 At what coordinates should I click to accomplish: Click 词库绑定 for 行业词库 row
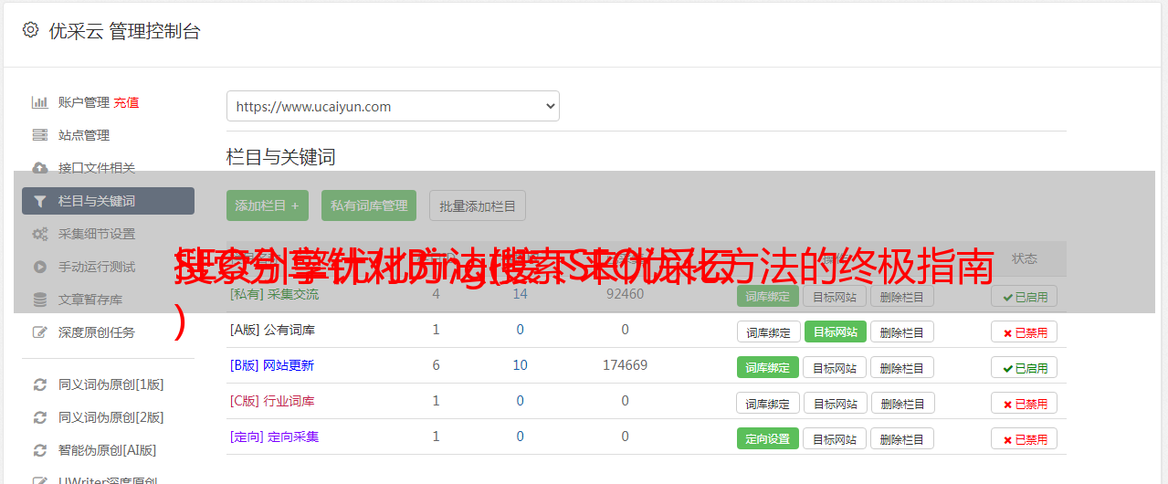(768, 404)
